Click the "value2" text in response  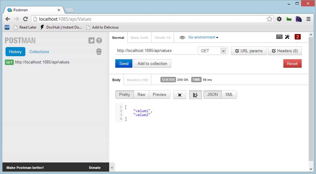142,115
